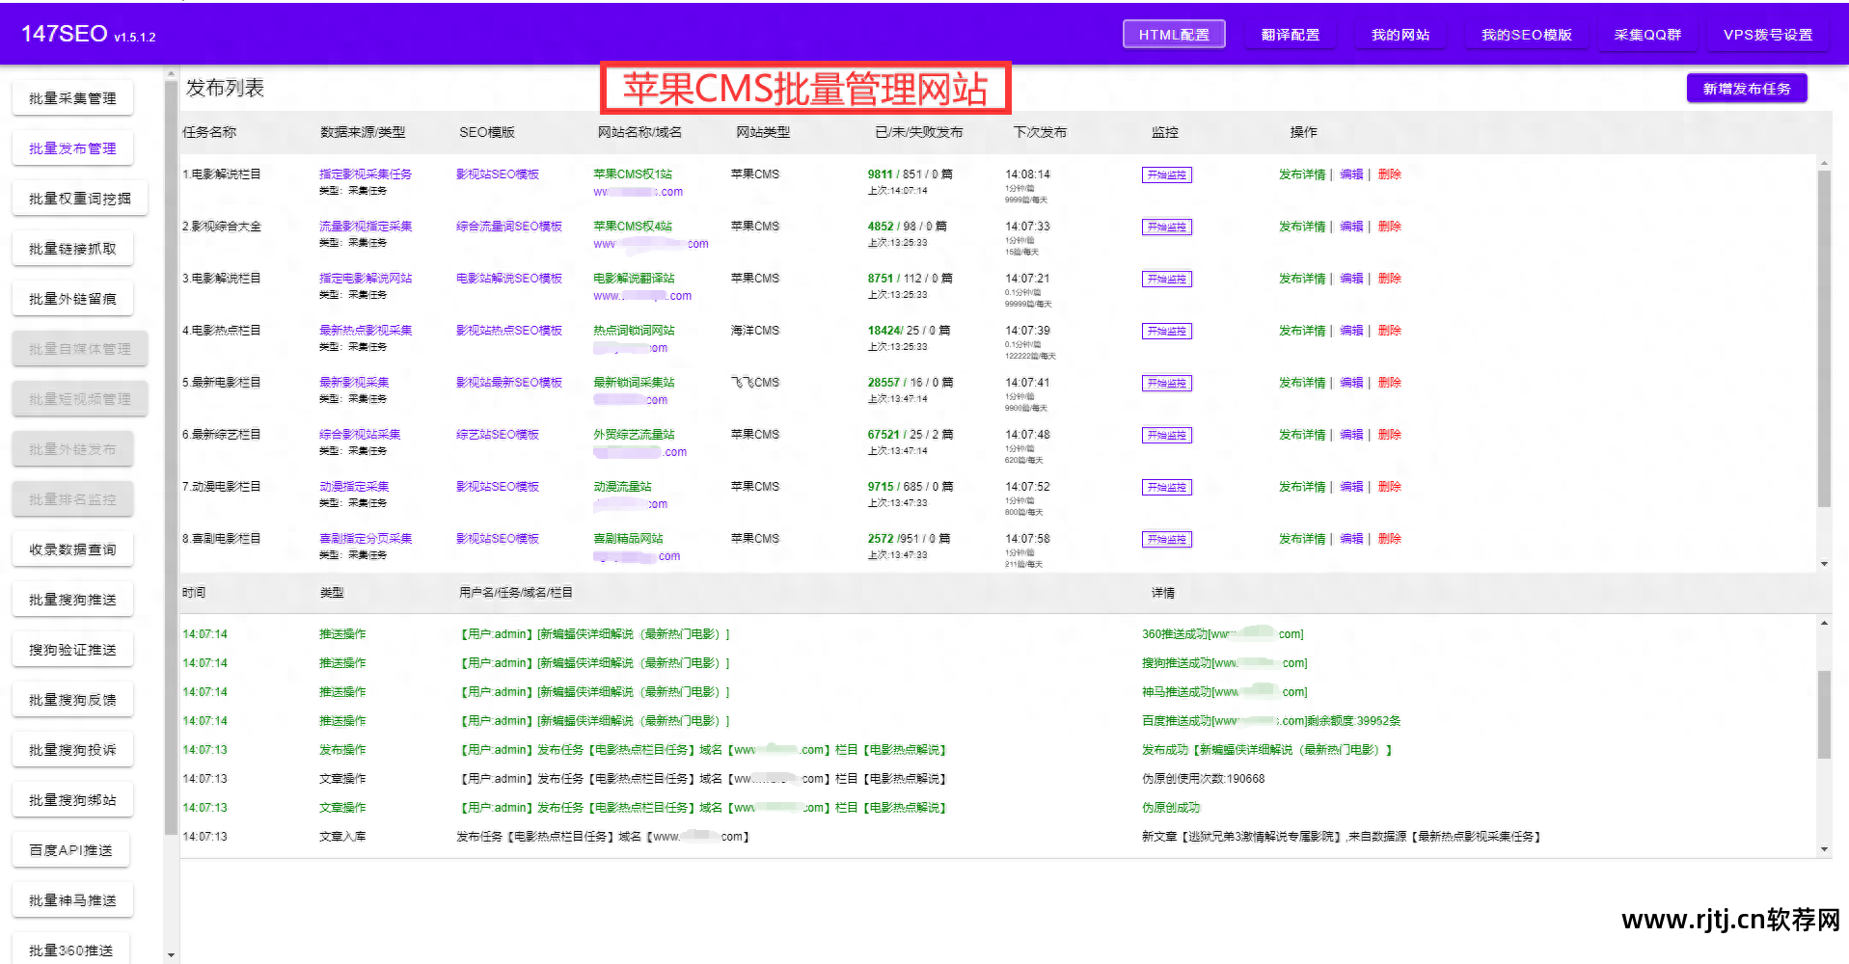Select 批量发布管理 in sidebar
The image size is (1849, 964).
[x=72, y=147]
